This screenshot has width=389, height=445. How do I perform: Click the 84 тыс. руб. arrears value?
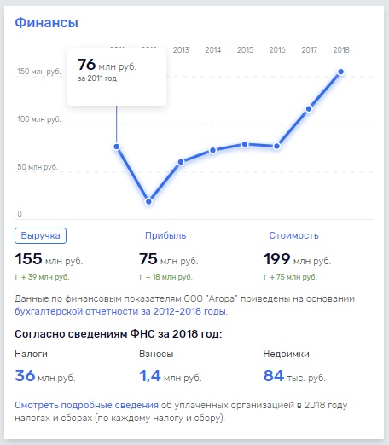(294, 376)
